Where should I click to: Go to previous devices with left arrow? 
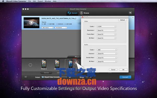pos(30,65)
